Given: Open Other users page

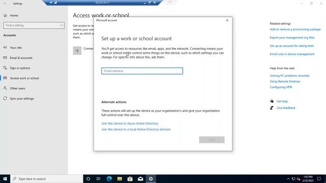Looking at the screenshot, I should click(17, 88).
